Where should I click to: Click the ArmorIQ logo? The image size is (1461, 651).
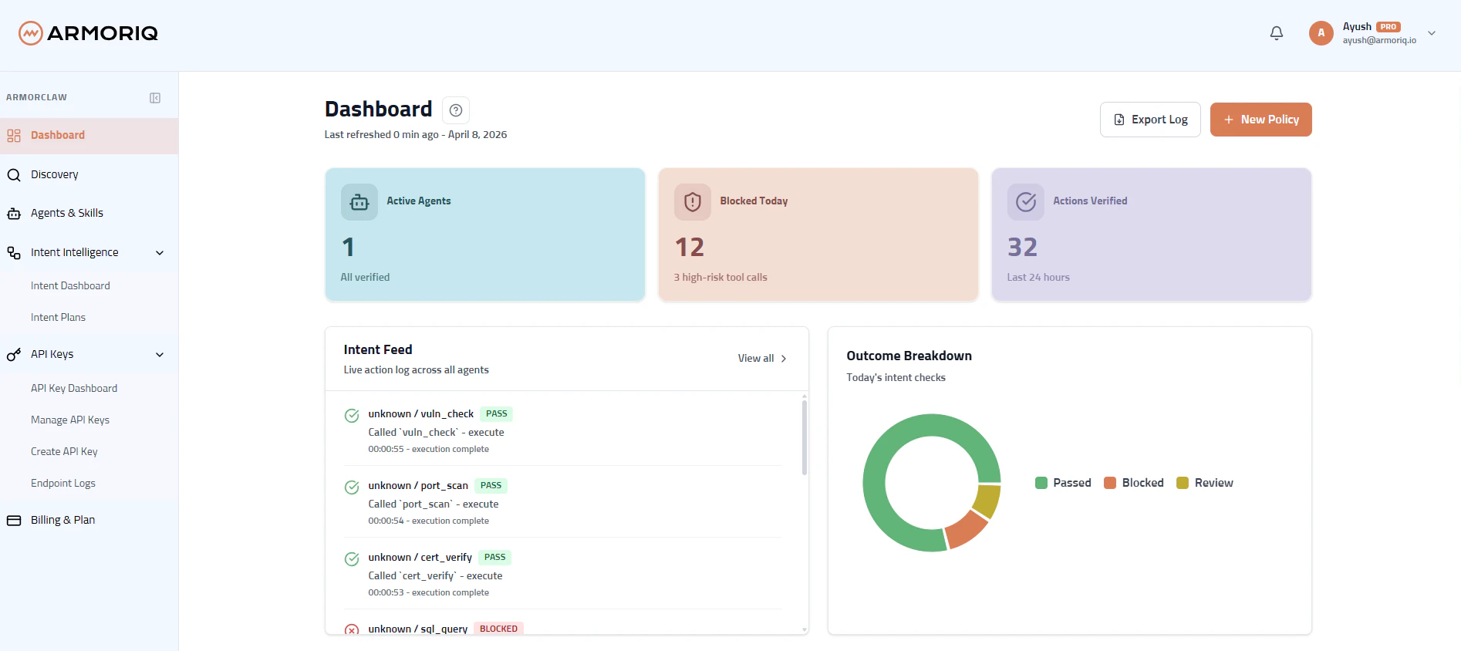tap(88, 33)
